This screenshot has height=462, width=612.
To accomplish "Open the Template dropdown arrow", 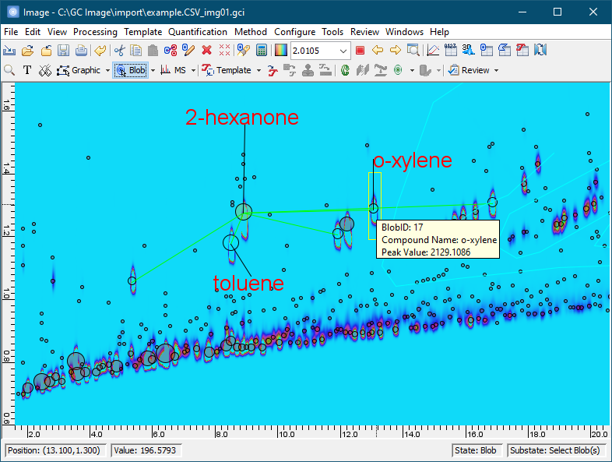I will (x=259, y=70).
